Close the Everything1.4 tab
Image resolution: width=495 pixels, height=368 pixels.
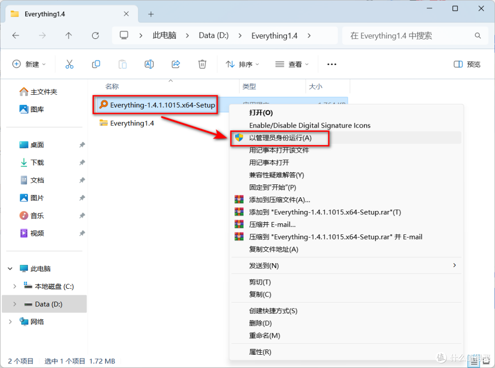(x=126, y=14)
